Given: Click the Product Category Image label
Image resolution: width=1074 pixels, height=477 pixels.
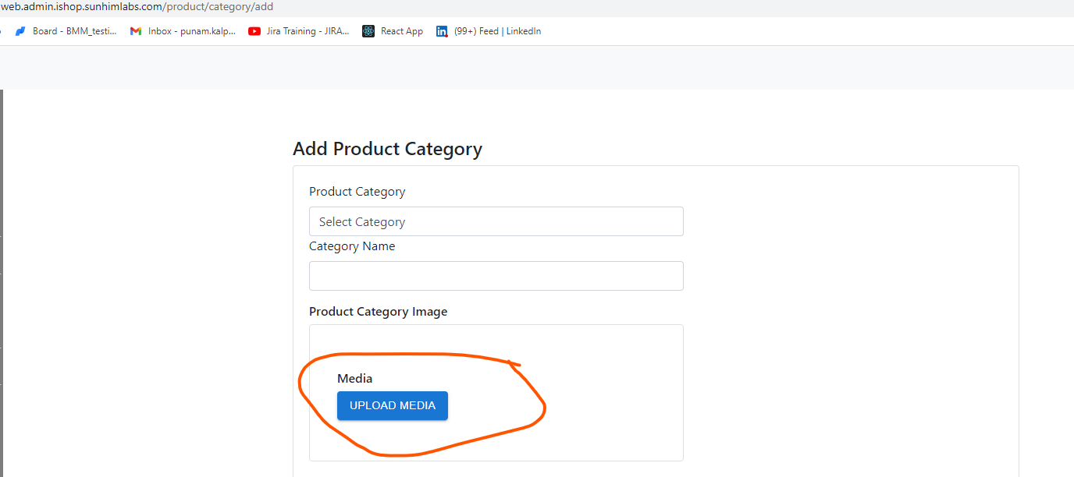Looking at the screenshot, I should tap(378, 312).
